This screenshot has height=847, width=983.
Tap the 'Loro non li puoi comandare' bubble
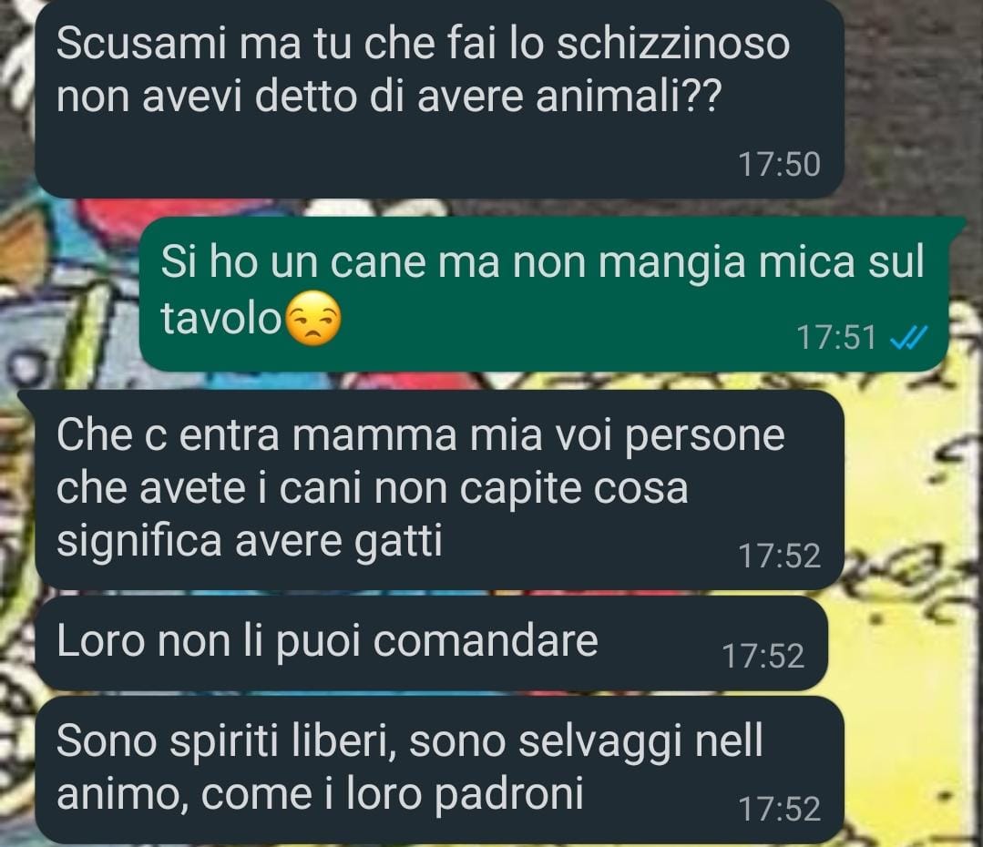[x=431, y=643]
